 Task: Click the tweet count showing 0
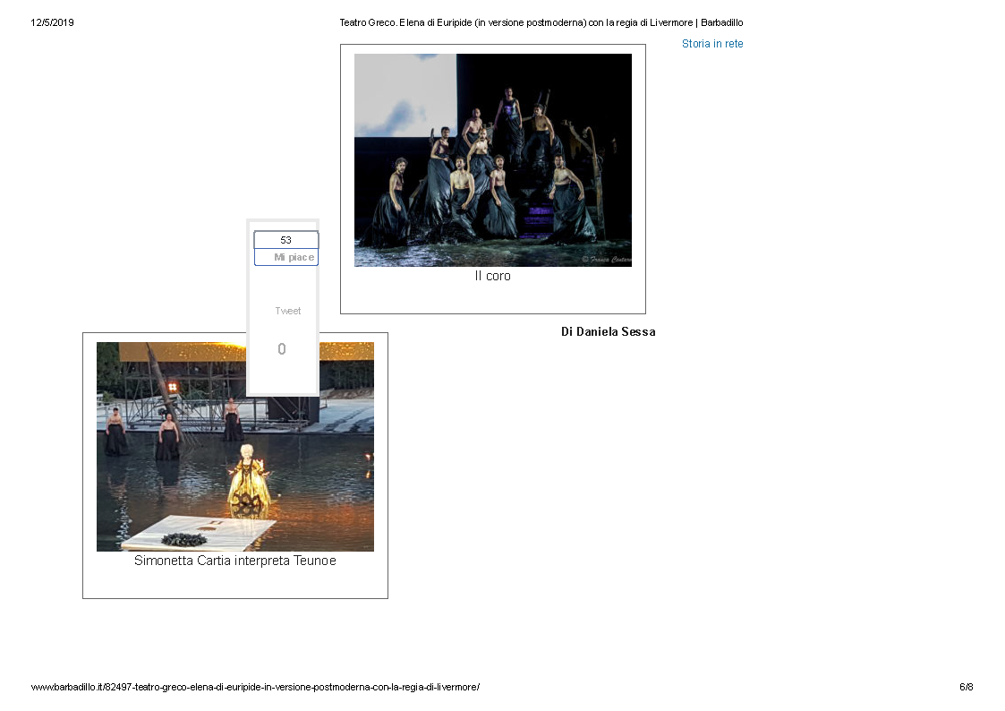[x=281, y=348]
